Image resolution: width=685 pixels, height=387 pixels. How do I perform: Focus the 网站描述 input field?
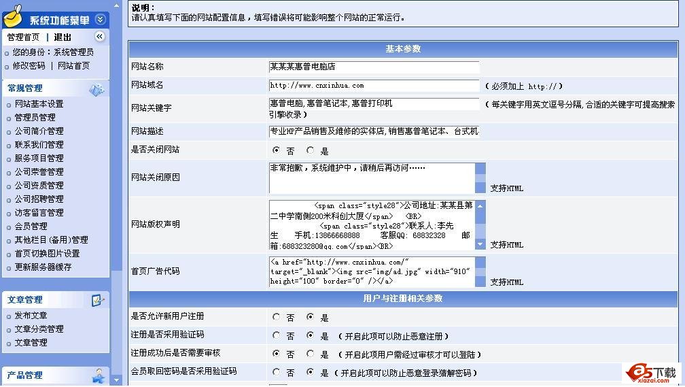tap(374, 131)
